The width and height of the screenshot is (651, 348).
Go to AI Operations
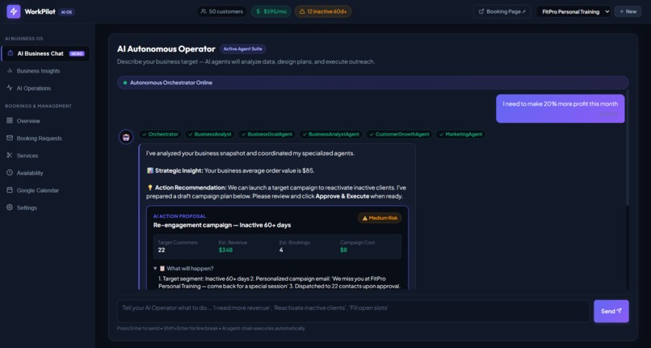pos(45,89)
